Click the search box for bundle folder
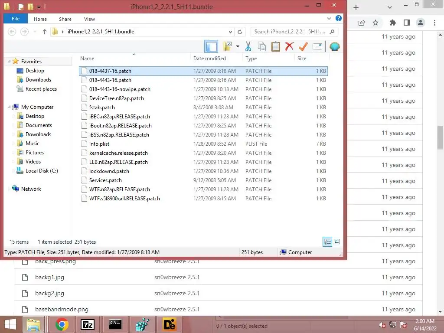The height and width of the screenshot is (333, 444). (x=294, y=32)
